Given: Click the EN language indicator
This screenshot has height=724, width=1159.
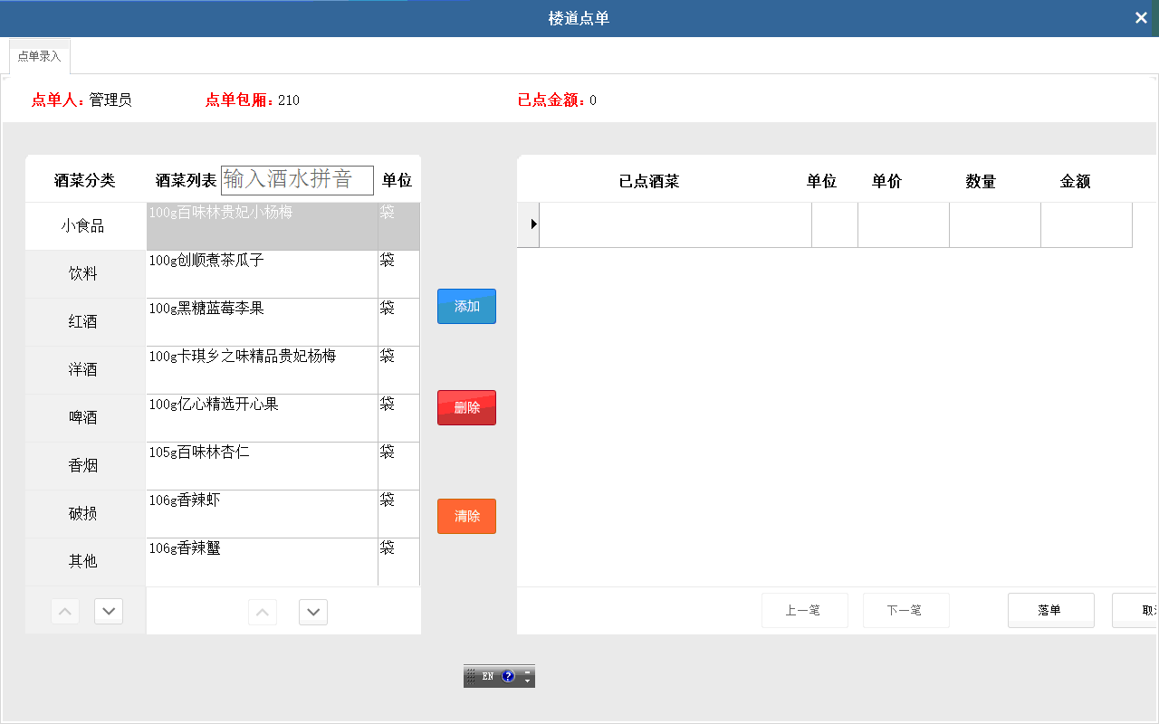Looking at the screenshot, I should pyautogui.click(x=487, y=676).
